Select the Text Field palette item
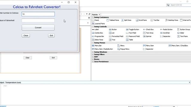 (131, 33)
